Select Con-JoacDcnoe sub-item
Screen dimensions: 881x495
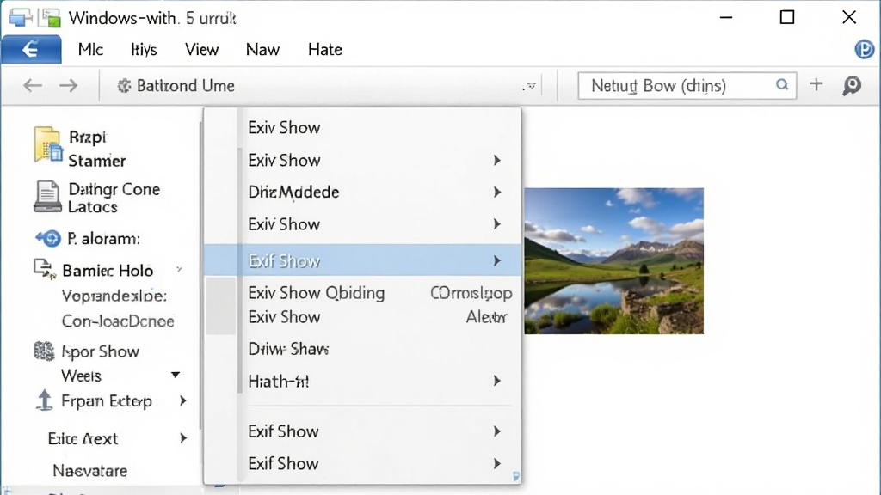[x=118, y=321]
